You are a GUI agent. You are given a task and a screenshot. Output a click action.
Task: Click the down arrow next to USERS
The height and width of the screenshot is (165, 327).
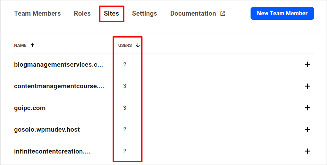138,46
